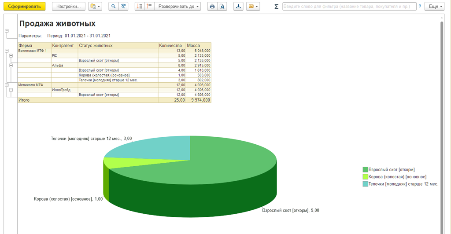This screenshot has width=451, height=234.
Task: Open 'Настройки...' settings button
Action: (68, 7)
